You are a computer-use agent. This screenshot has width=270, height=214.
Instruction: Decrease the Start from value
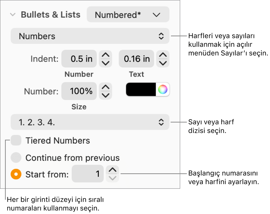113,178
